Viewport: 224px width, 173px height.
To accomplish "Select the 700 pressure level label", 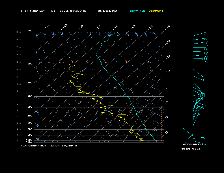I will [30, 123].
